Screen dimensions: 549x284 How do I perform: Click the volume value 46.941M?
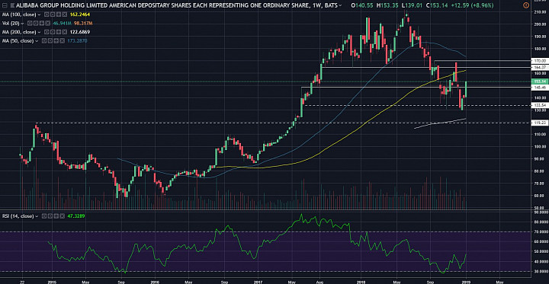(63, 23)
